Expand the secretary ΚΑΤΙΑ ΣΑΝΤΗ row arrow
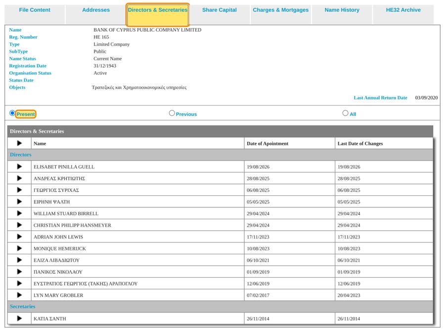The width and height of the screenshot is (445, 330). 19,318
